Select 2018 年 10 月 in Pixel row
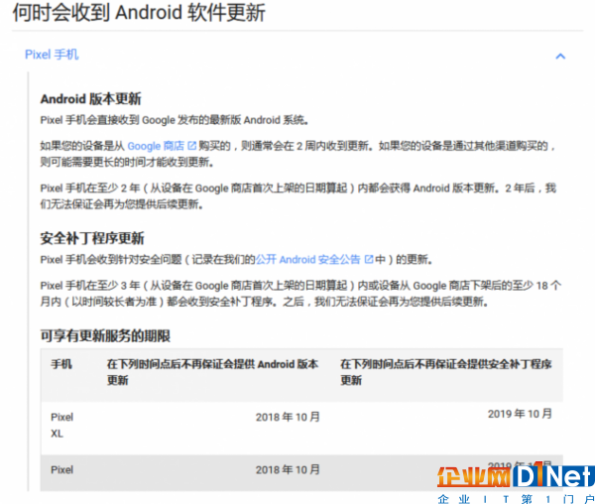Viewport: 595px width, 504px height. point(288,470)
